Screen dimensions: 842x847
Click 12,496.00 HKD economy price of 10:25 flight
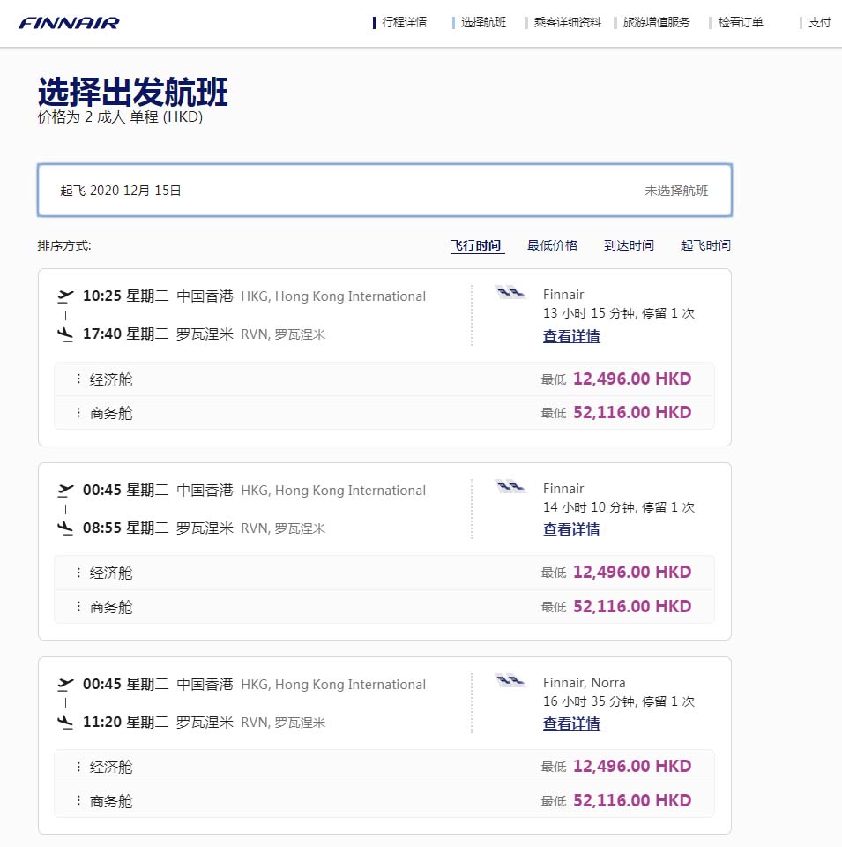click(632, 379)
